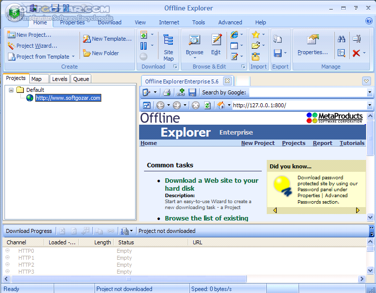The image size is (376, 293).
Task: Click the Search by Google input field
Action: pos(308,92)
